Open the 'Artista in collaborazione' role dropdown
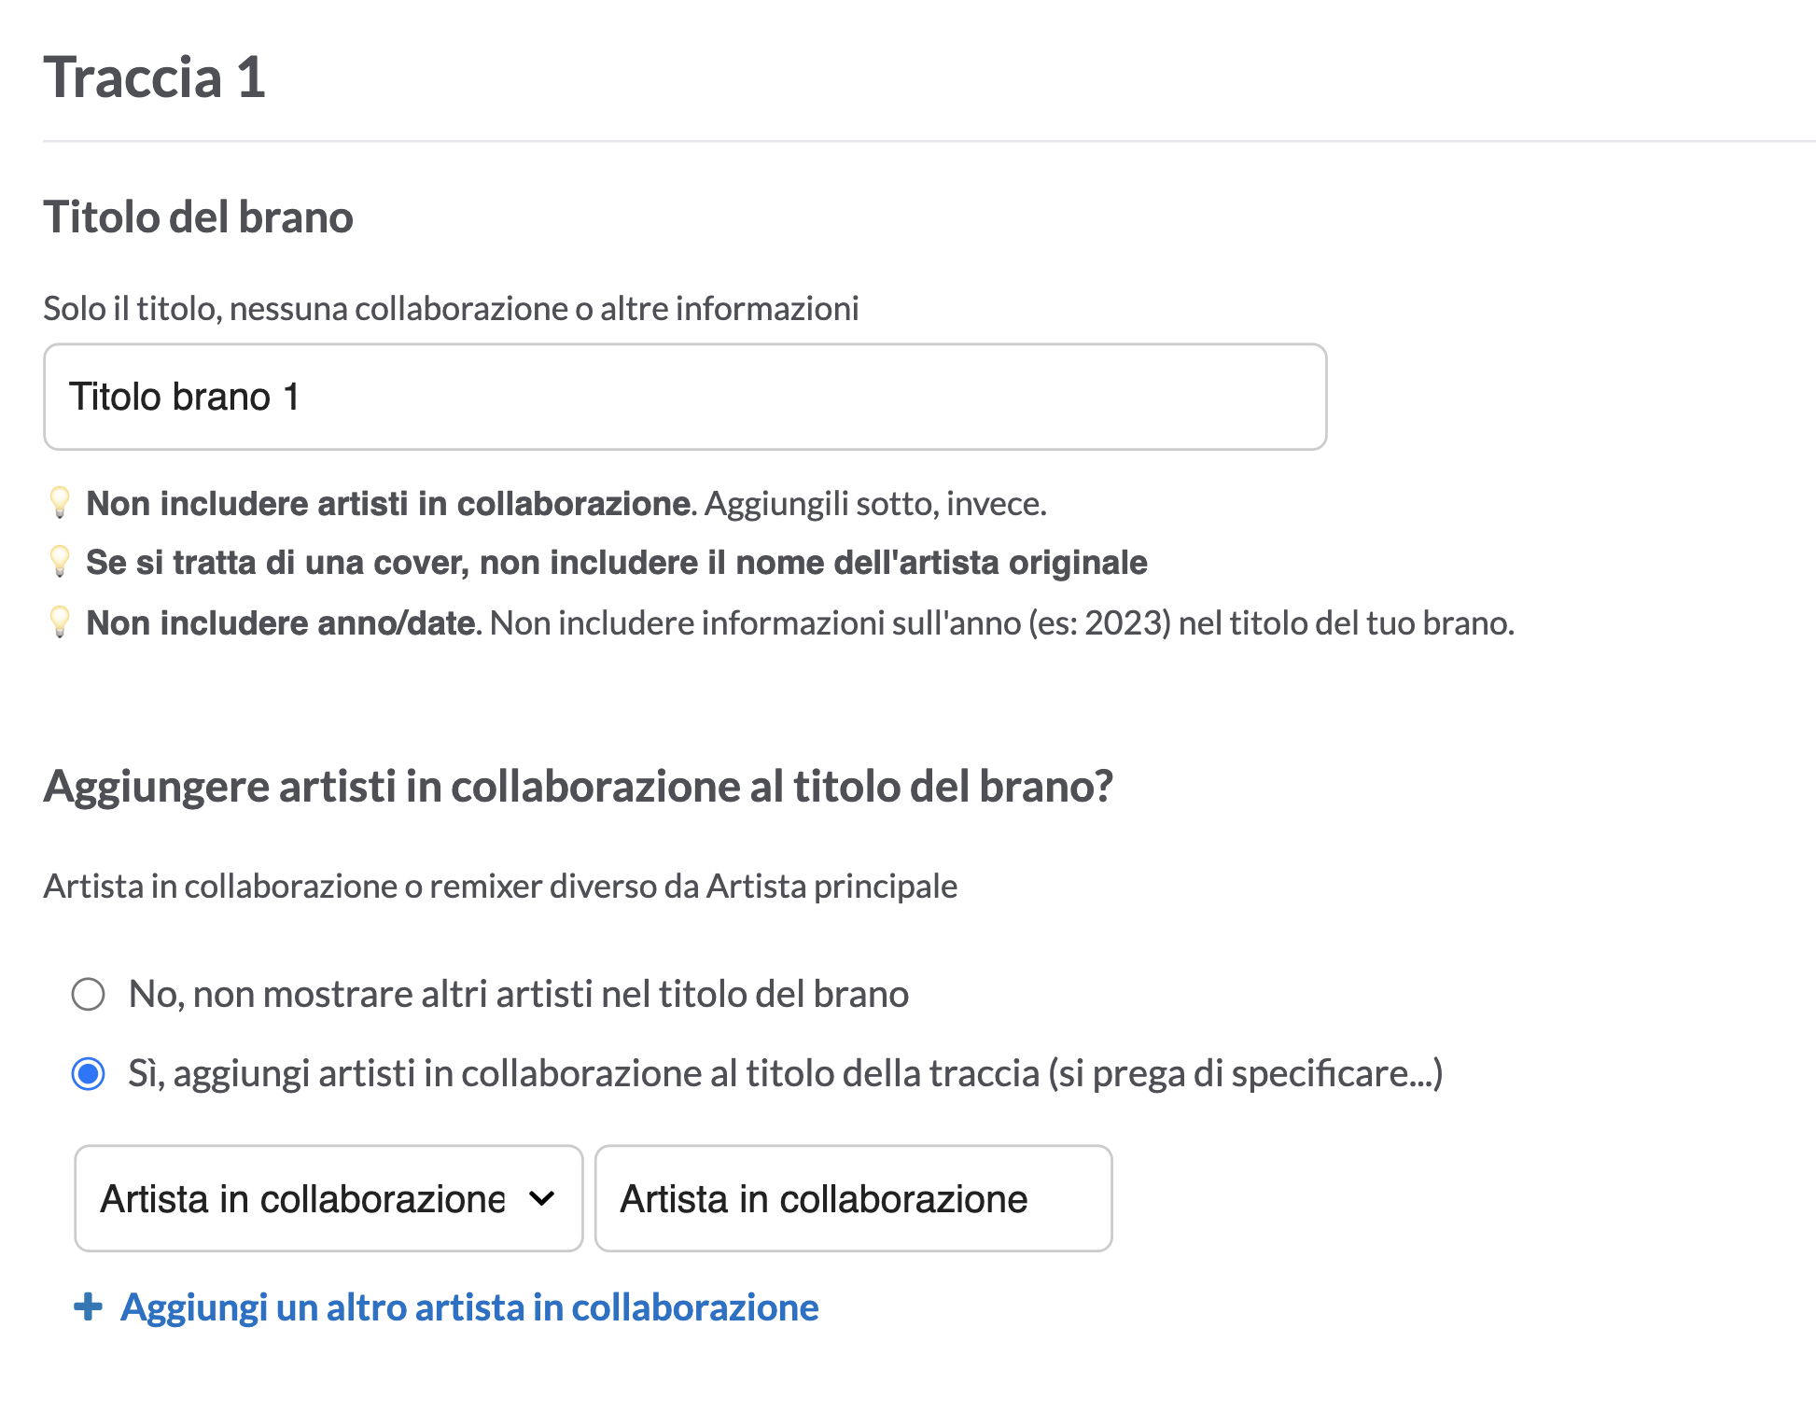The image size is (1816, 1411). pos(328,1198)
